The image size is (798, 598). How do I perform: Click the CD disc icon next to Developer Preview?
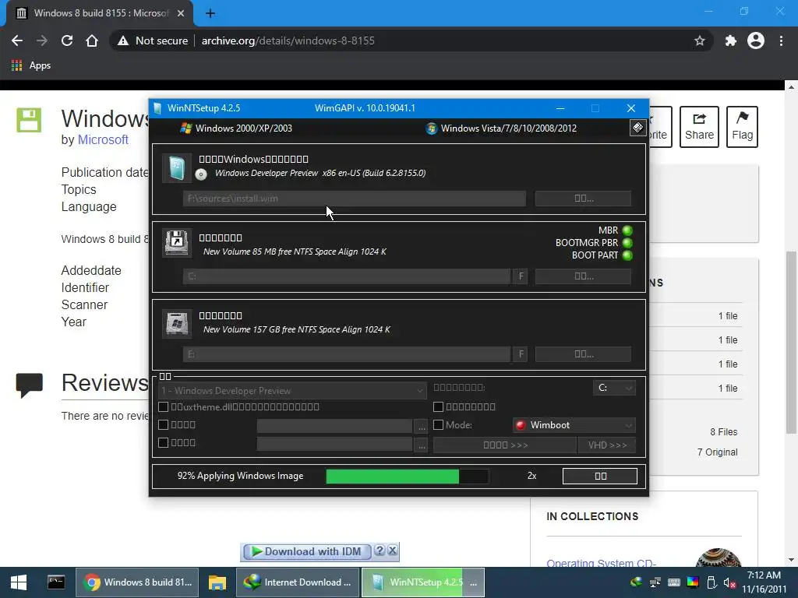(201, 174)
